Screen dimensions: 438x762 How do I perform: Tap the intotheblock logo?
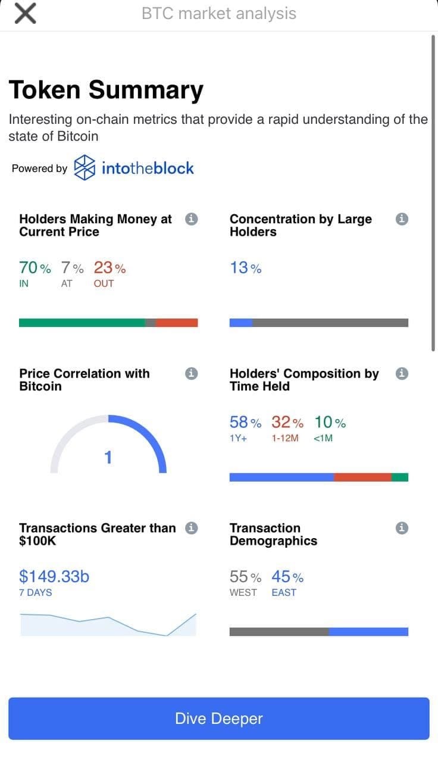84,168
